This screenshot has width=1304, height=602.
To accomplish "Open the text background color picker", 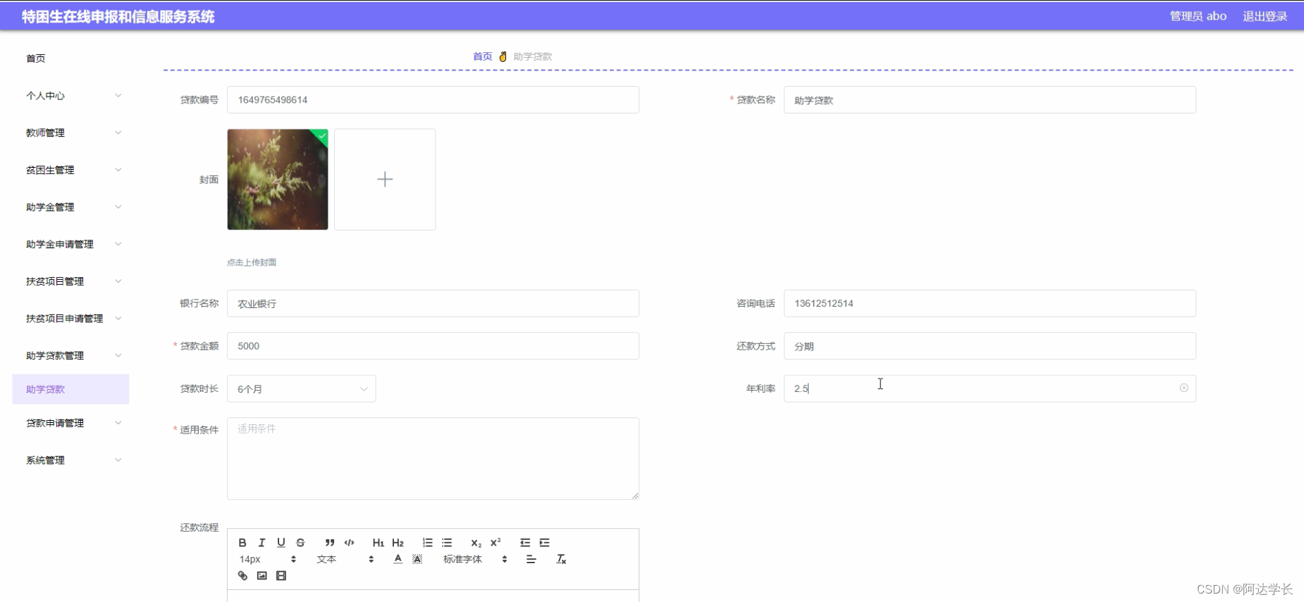I will [417, 559].
